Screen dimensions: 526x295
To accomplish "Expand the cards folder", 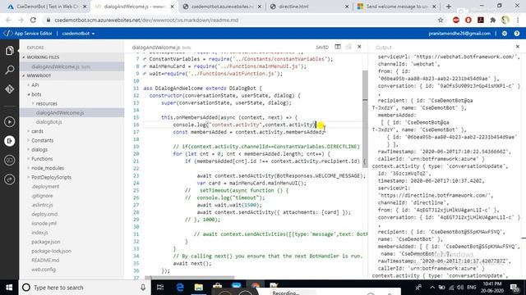I will point(37,131).
